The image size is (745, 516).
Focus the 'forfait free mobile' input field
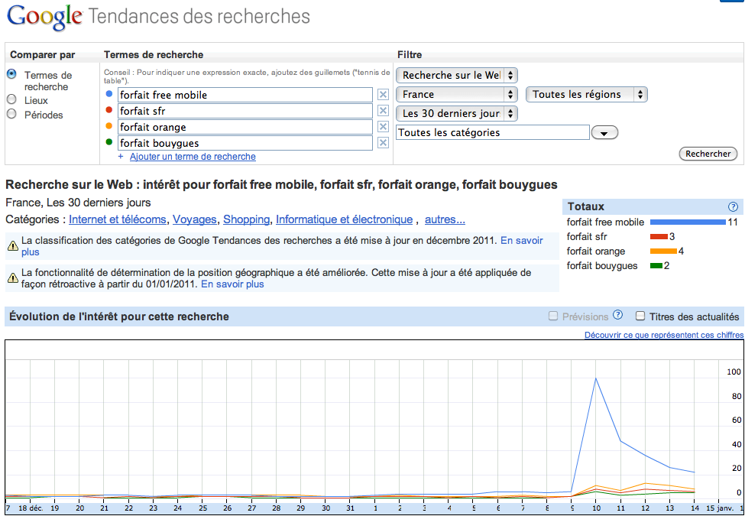point(245,95)
